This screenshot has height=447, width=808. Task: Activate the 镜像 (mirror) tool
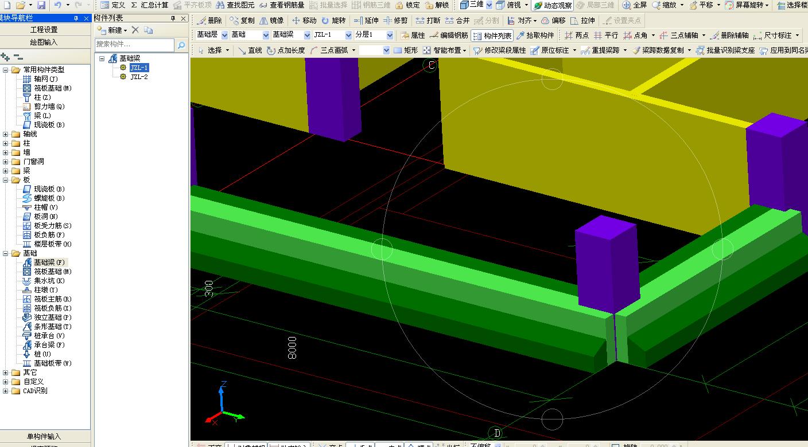pos(271,20)
